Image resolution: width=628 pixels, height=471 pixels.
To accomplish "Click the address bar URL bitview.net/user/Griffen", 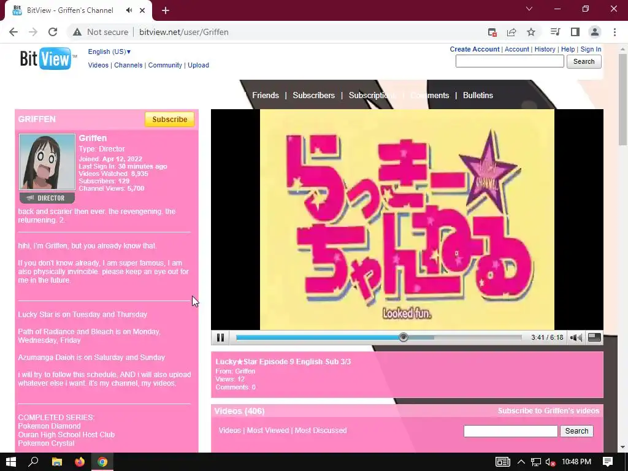I will tap(184, 32).
